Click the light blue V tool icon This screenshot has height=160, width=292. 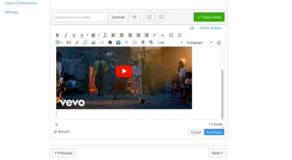[126, 42]
